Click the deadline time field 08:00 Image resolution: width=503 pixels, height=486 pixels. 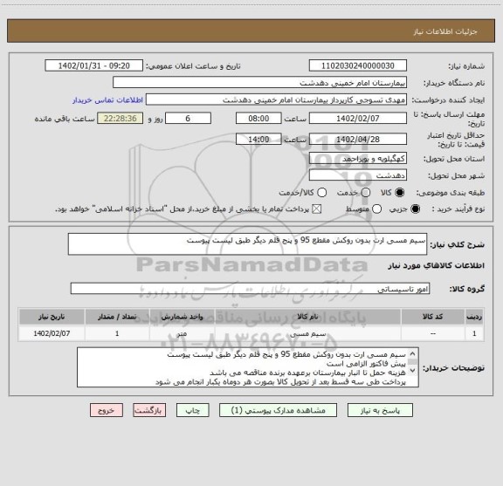coord(258,119)
